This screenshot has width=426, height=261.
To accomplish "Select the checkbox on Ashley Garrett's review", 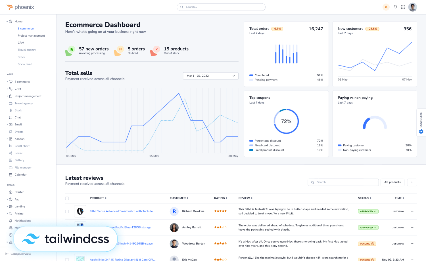I will tap(67, 227).
